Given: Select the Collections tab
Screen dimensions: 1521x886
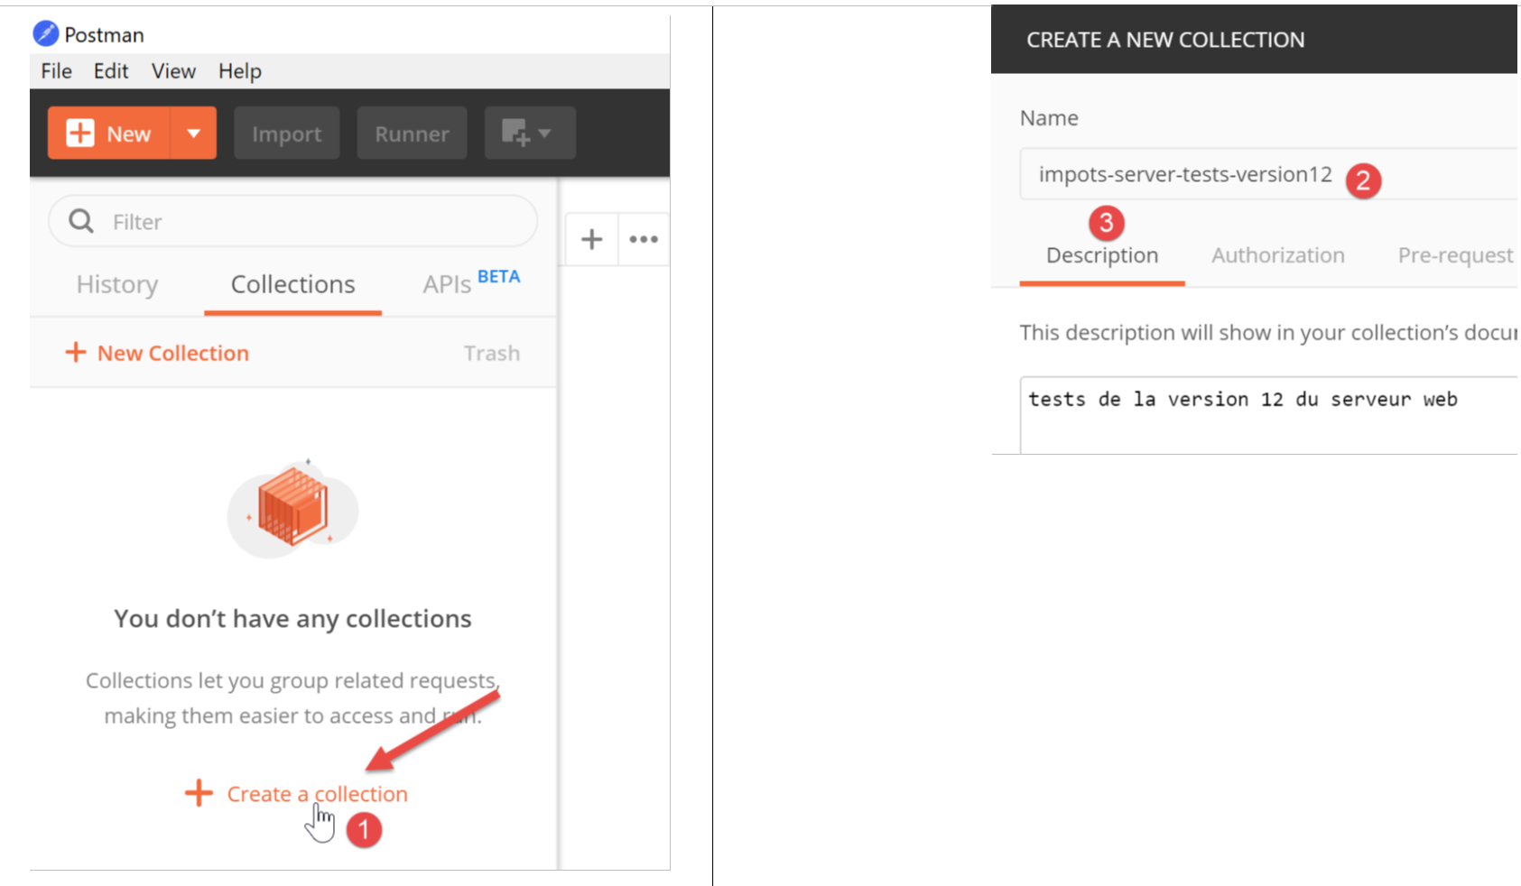Looking at the screenshot, I should click(292, 285).
